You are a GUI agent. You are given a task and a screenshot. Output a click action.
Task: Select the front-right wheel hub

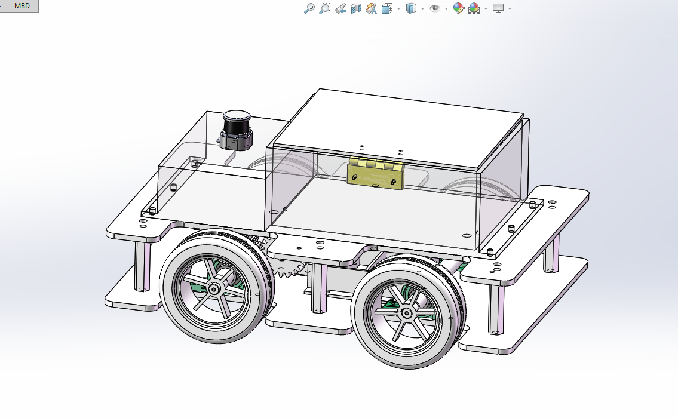pos(406,314)
